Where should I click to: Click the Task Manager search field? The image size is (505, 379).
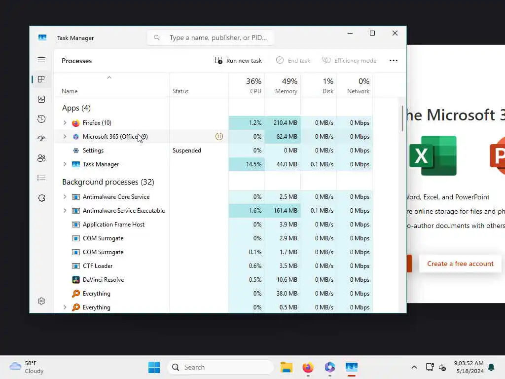[210, 38]
